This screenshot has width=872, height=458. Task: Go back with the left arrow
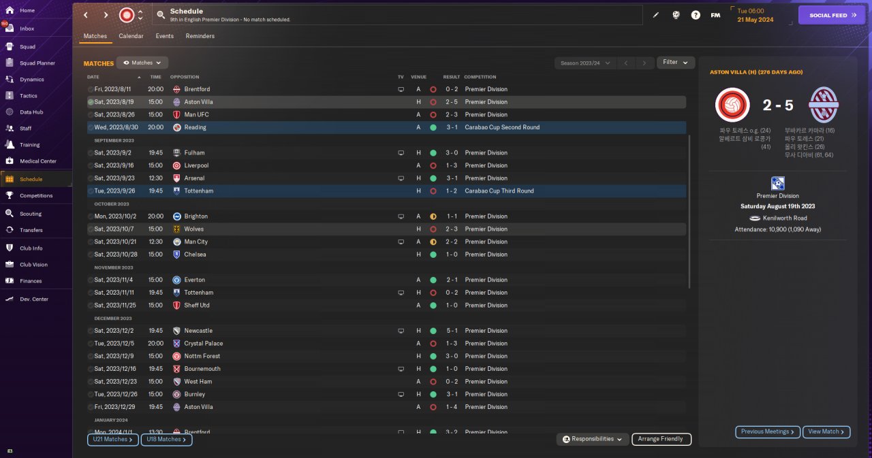pyautogui.click(x=86, y=15)
